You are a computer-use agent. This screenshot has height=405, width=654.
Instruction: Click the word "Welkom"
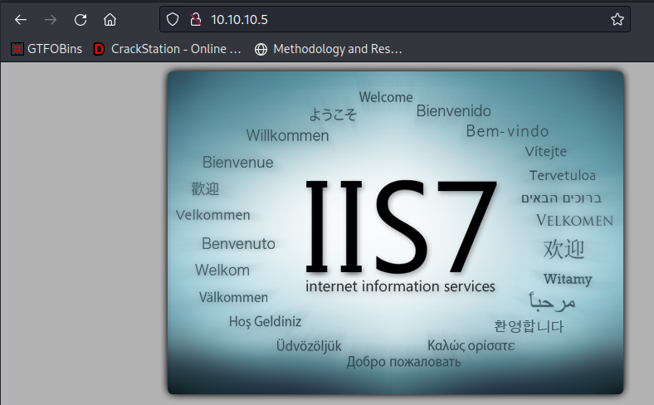pos(222,270)
